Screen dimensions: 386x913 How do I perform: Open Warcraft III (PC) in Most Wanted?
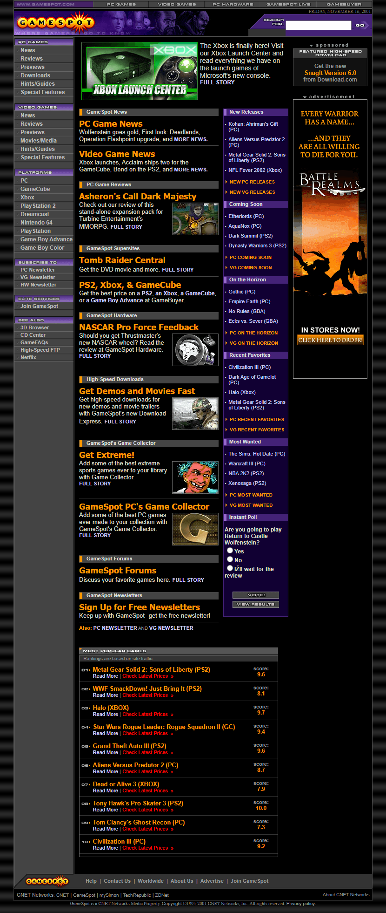tap(247, 464)
